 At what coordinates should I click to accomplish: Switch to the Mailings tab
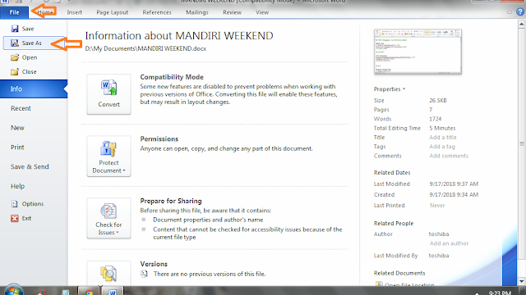[197, 12]
